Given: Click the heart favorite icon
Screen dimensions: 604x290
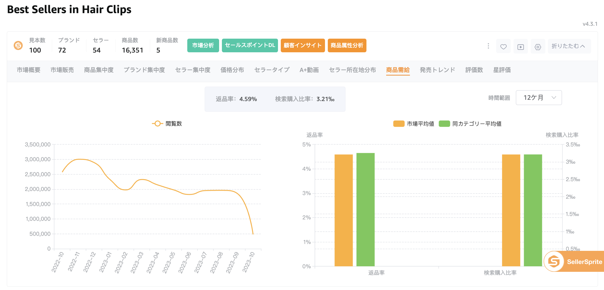Looking at the screenshot, I should (x=503, y=46).
